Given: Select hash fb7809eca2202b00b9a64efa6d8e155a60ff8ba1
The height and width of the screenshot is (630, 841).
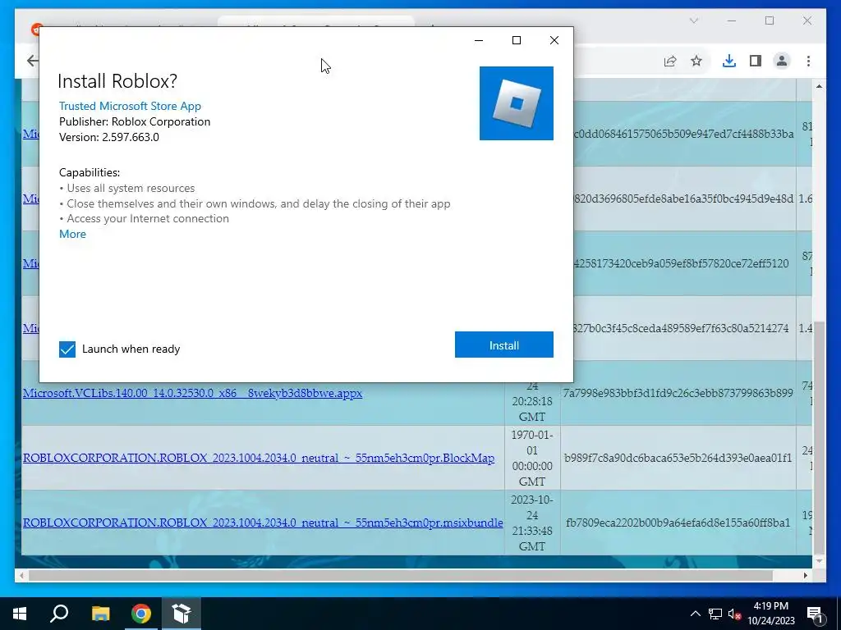Looking at the screenshot, I should (678, 523).
